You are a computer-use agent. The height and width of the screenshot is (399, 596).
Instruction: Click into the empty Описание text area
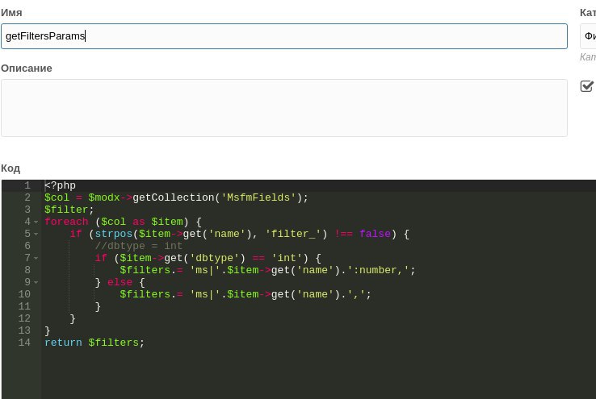tap(284, 108)
